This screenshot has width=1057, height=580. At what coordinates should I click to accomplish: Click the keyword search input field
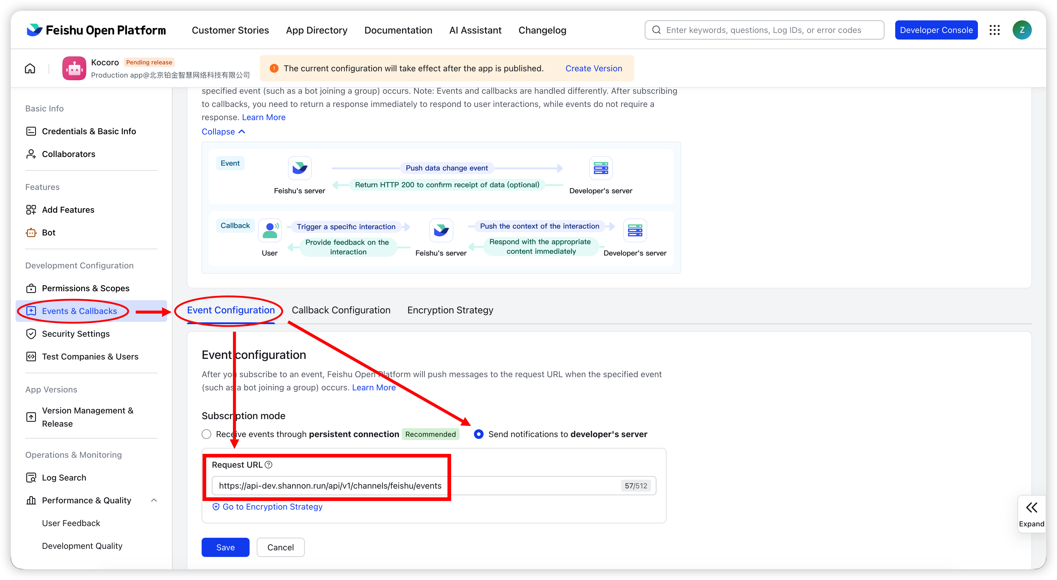coord(764,30)
